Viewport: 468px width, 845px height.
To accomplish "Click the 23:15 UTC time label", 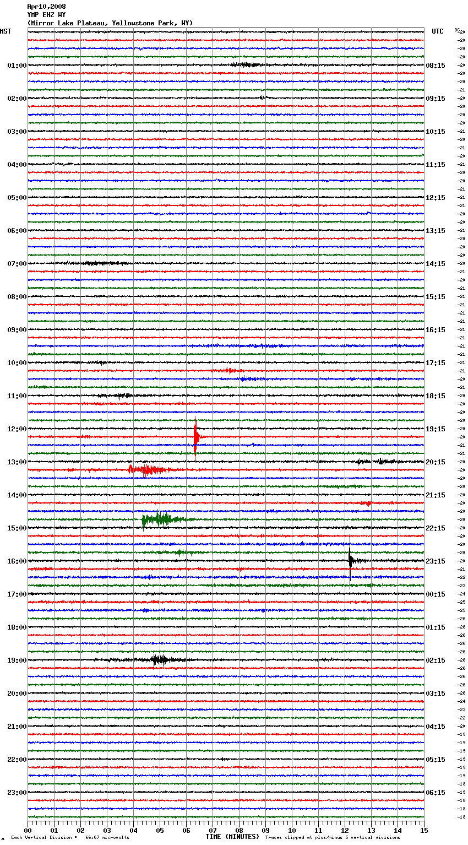I will [436, 561].
